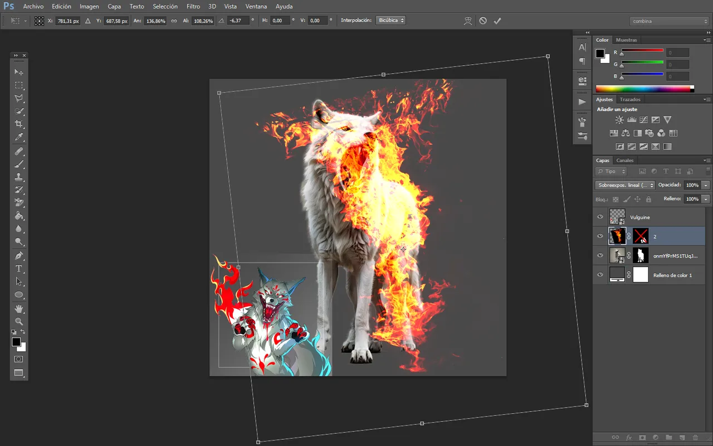
Task: Click the fx layer style icon
Action: tap(629, 438)
